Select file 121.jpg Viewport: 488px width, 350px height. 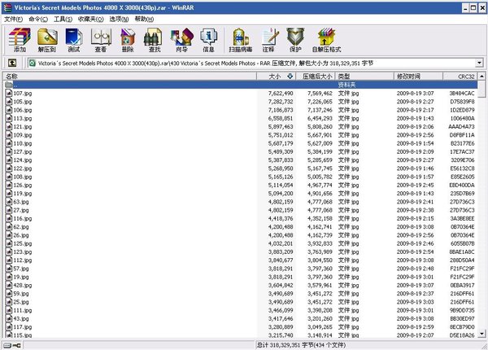[x=23, y=127]
